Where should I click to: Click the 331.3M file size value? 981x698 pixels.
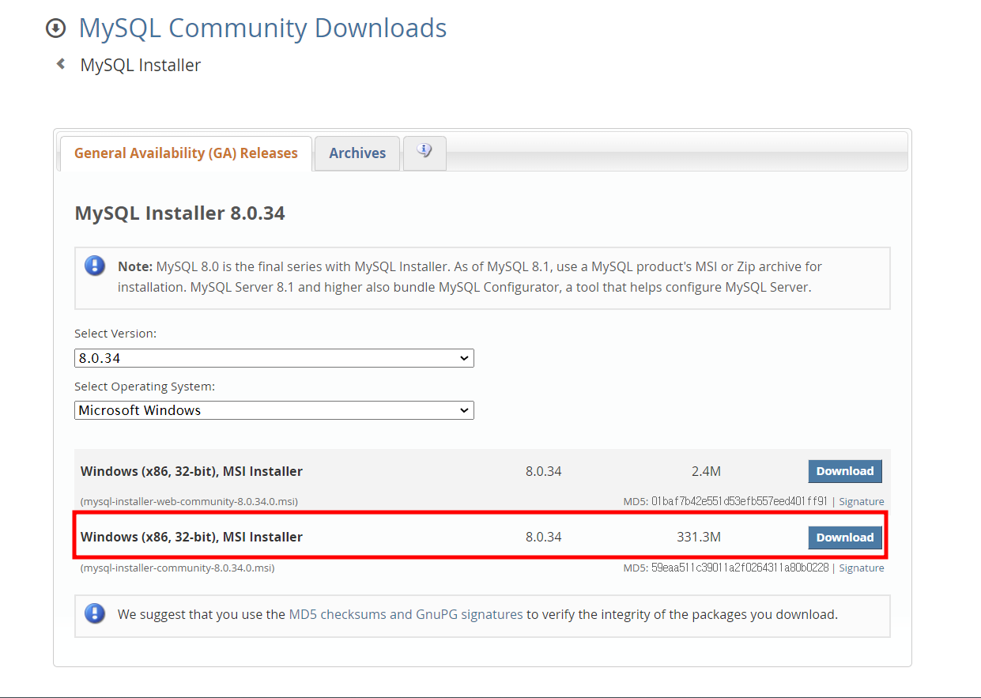click(x=699, y=537)
